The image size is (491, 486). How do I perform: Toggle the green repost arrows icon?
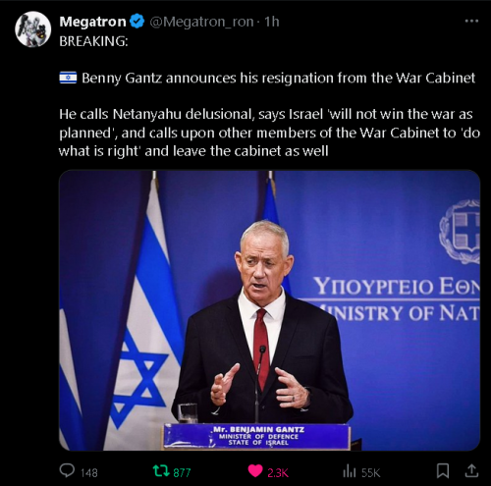pyautogui.click(x=161, y=471)
